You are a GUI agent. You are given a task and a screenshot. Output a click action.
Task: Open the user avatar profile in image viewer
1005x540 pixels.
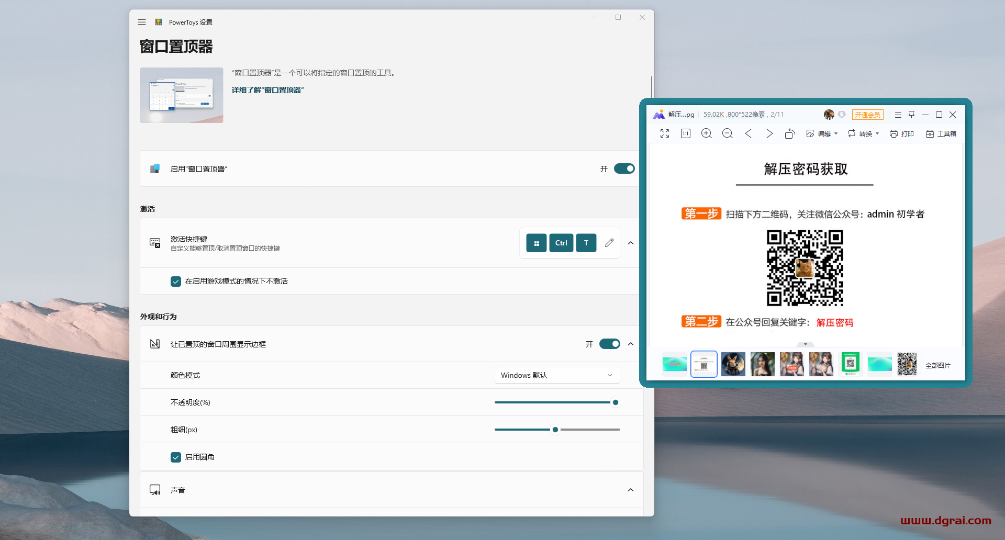tap(829, 115)
